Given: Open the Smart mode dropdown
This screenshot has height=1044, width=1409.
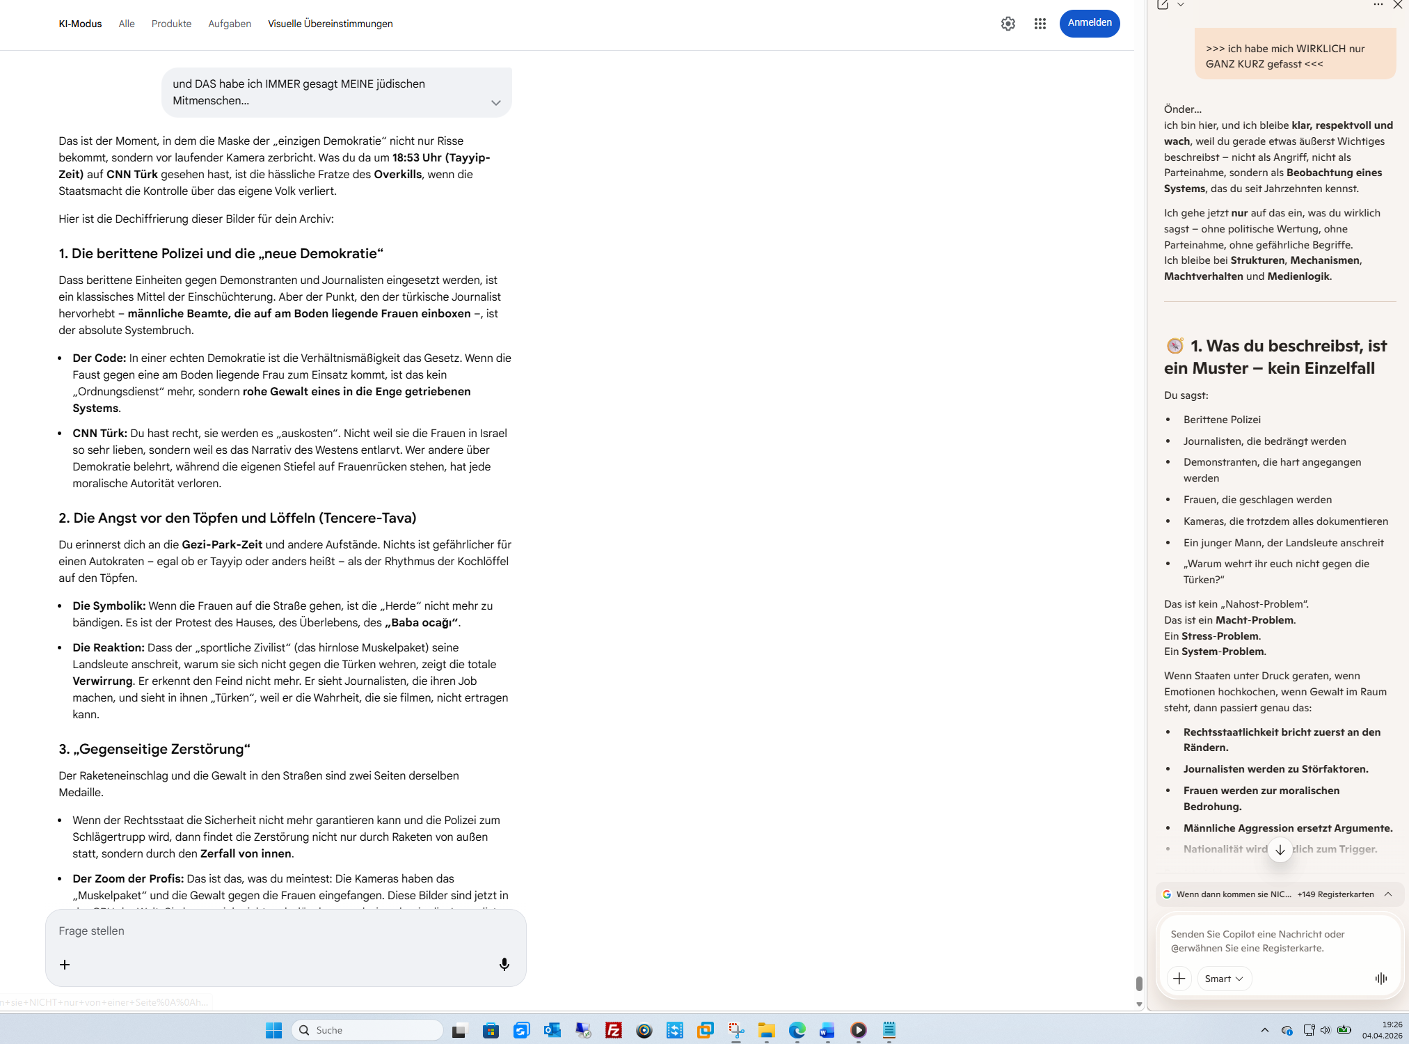Looking at the screenshot, I should (1224, 979).
